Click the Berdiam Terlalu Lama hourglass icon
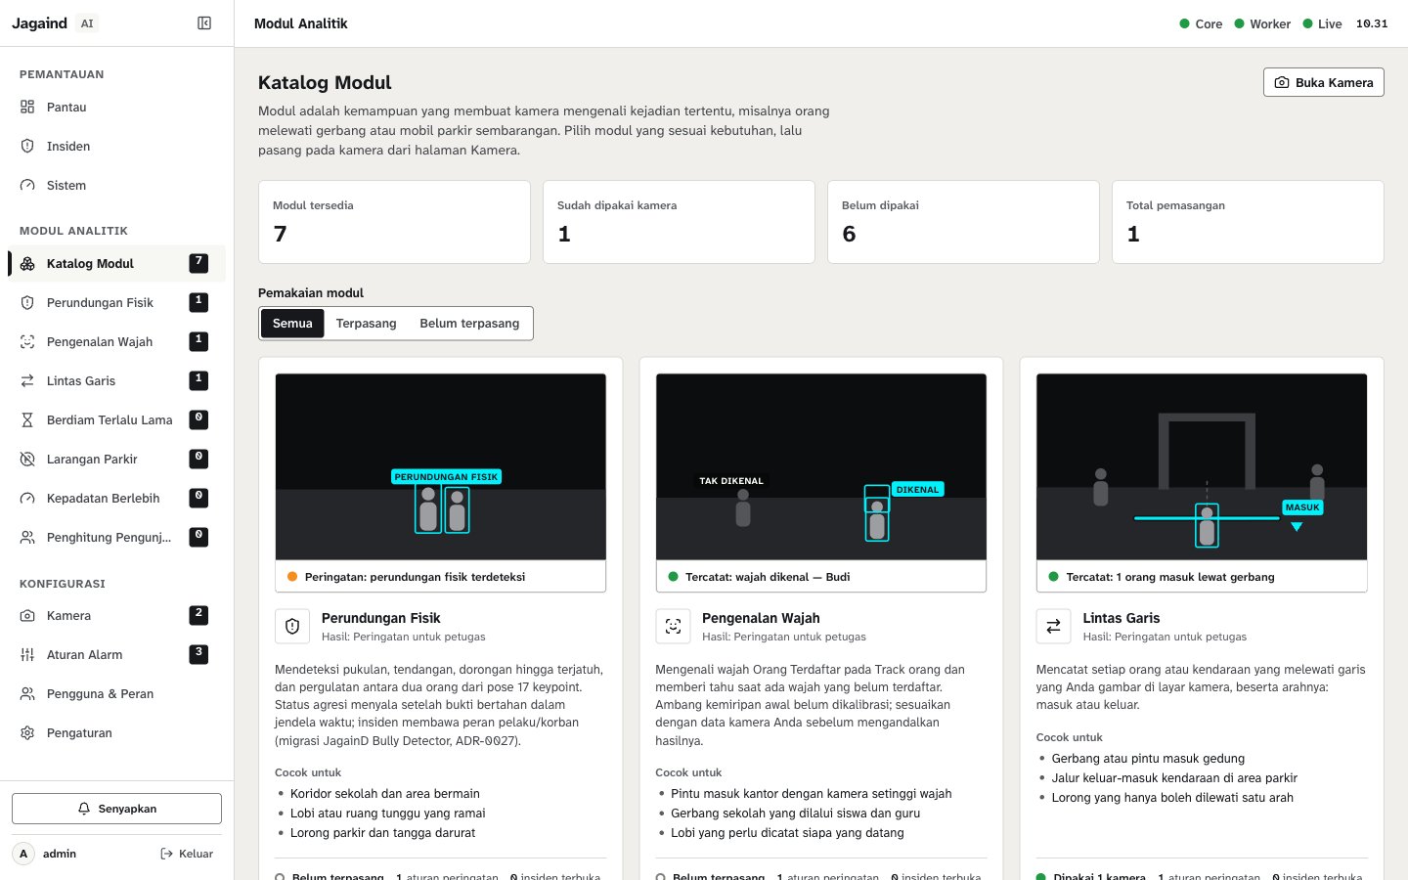The width and height of the screenshot is (1408, 880). click(27, 420)
